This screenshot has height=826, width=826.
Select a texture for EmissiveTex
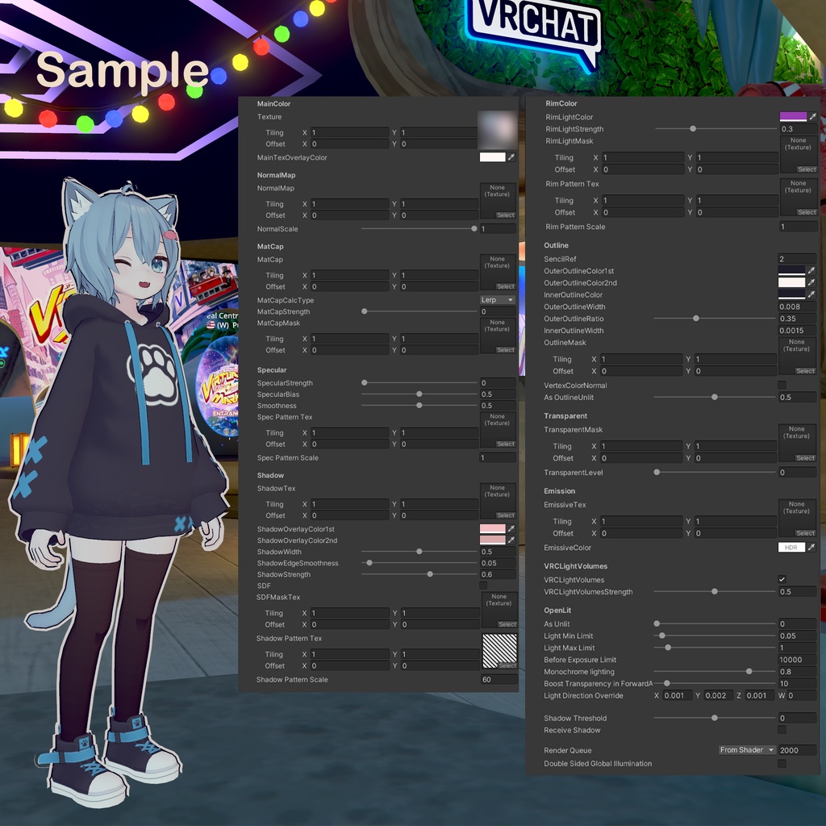pos(805,533)
